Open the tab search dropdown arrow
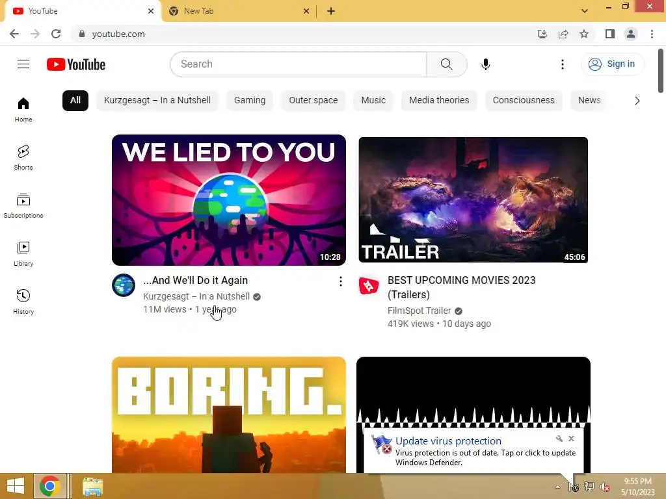The height and width of the screenshot is (499, 666). [x=585, y=11]
